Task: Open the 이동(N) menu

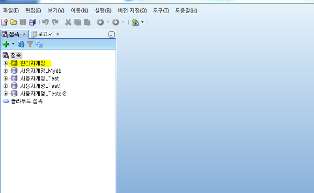Action: [x=80, y=10]
